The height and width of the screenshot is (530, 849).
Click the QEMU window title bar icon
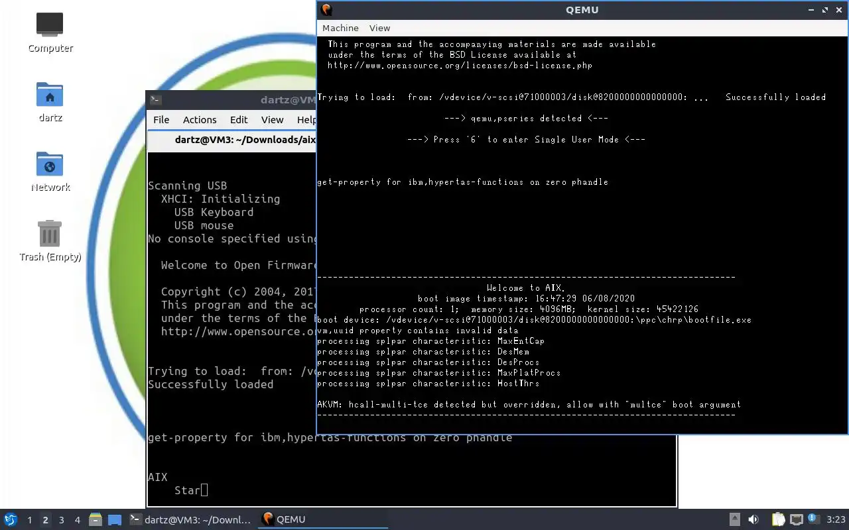click(x=326, y=9)
